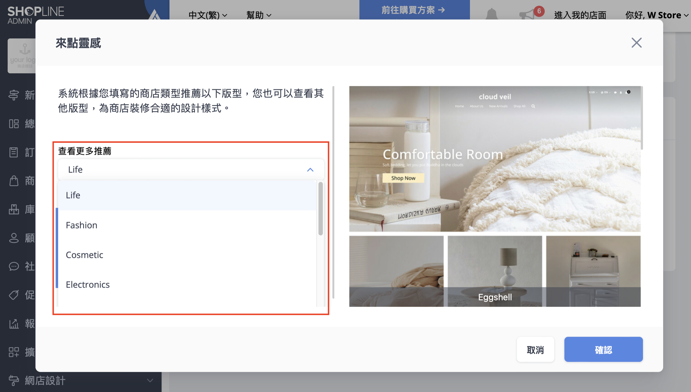691x392 pixels.
Task: Click the Comfortable Room theme preview
Action: click(x=495, y=159)
